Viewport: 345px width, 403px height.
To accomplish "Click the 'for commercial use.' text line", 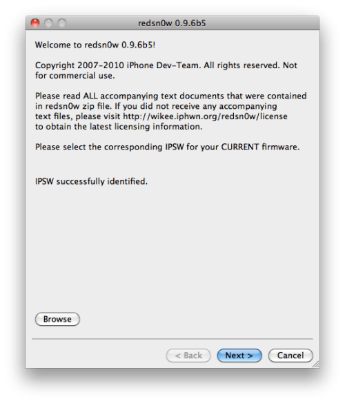I will 75,76.
